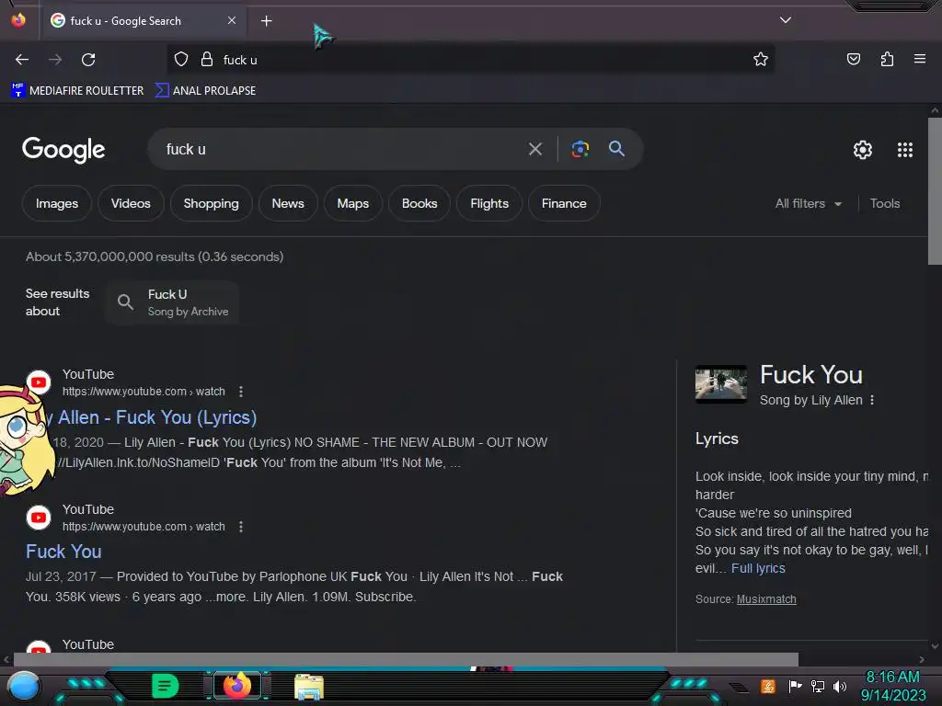This screenshot has width=942, height=706.
Task: Open the second YouTube result title link
Action: tap(63, 552)
